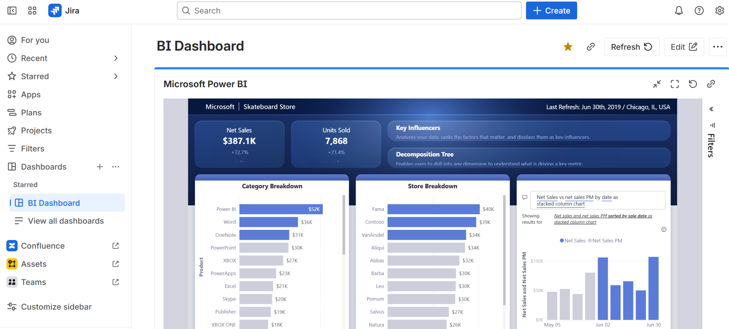729x329 pixels.
Task: Click the blue Create button
Action: coord(551,11)
